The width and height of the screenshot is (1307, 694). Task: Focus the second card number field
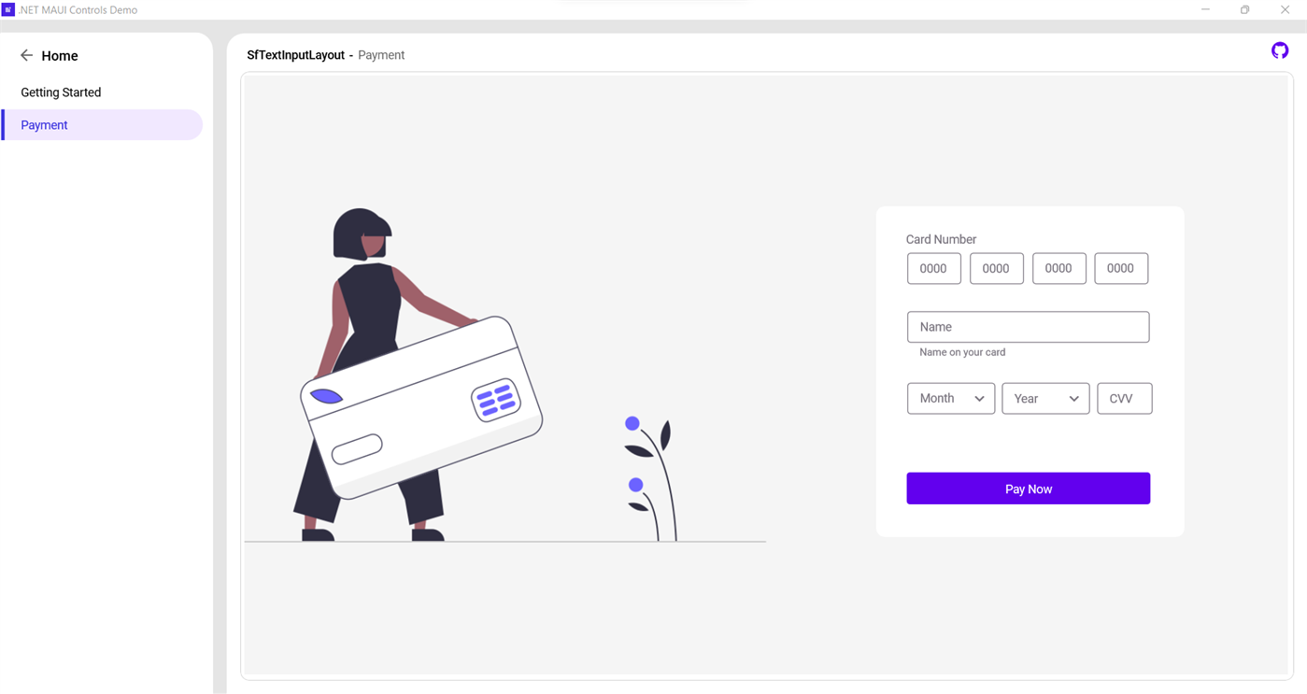[997, 268]
